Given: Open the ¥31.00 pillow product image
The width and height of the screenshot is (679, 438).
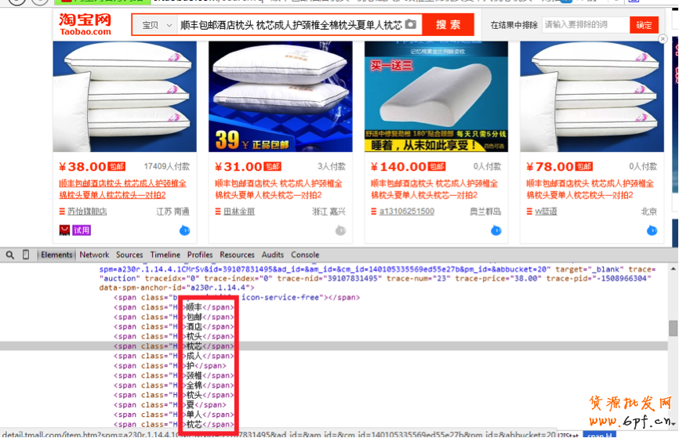Looking at the screenshot, I should coord(281,96).
